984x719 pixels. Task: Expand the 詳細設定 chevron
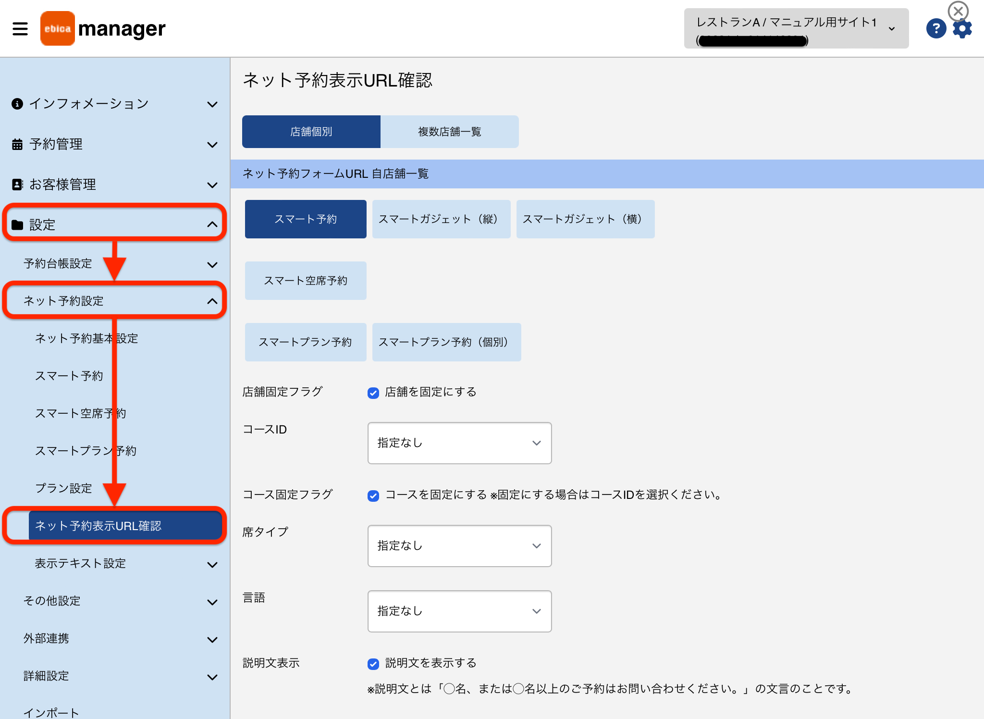pos(212,677)
